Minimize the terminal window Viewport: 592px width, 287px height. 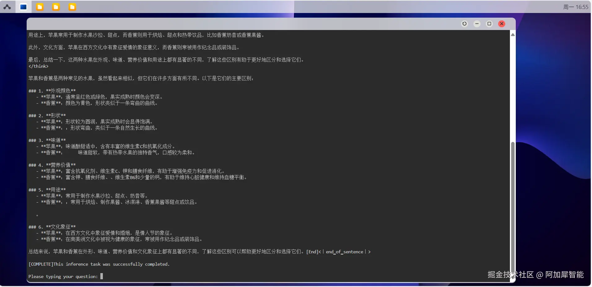(477, 24)
